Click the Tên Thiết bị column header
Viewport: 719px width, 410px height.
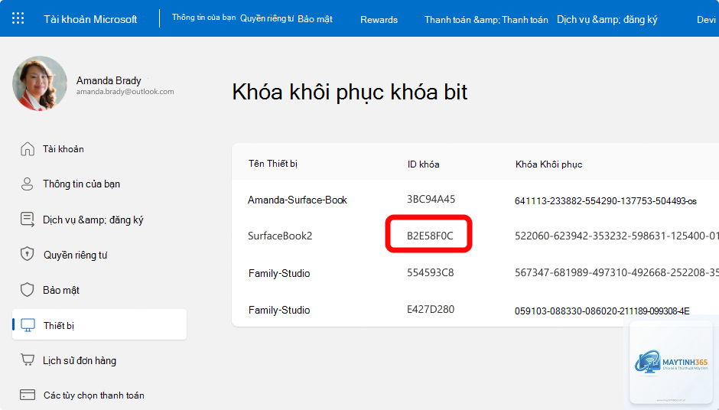(x=273, y=164)
